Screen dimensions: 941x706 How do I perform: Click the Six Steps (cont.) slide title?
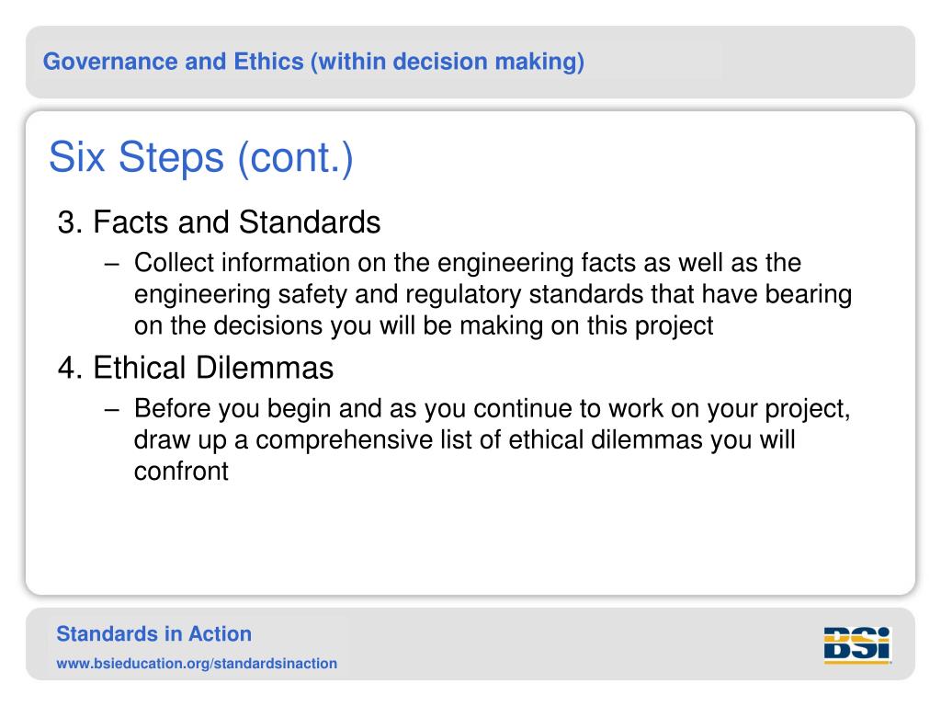[201, 157]
